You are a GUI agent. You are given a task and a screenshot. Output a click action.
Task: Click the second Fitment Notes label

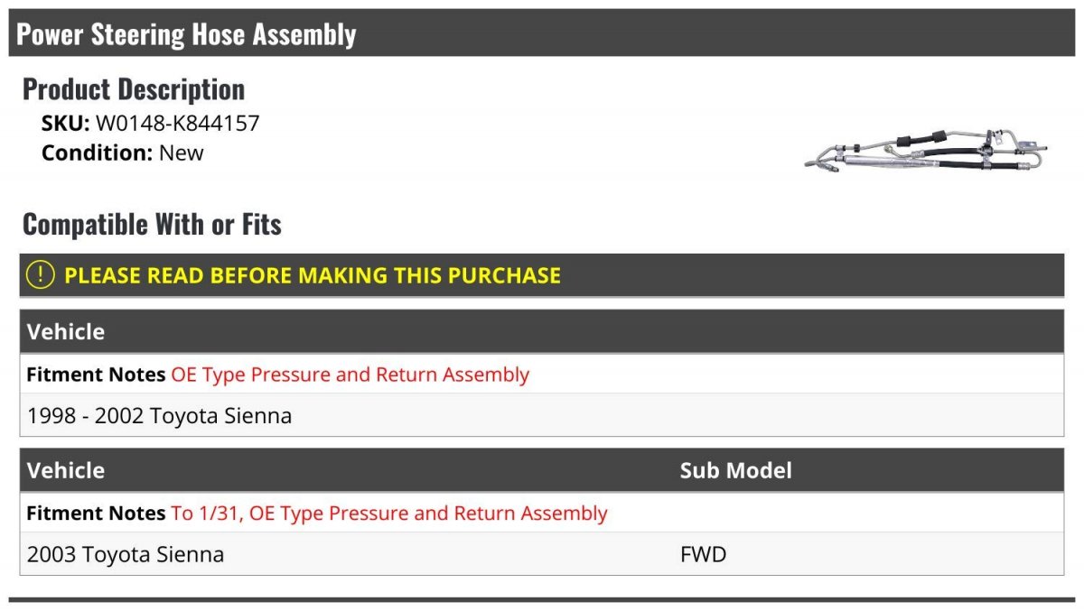[x=96, y=514]
